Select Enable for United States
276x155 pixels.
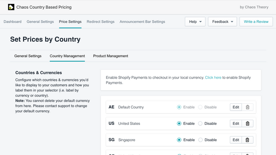[179, 124]
